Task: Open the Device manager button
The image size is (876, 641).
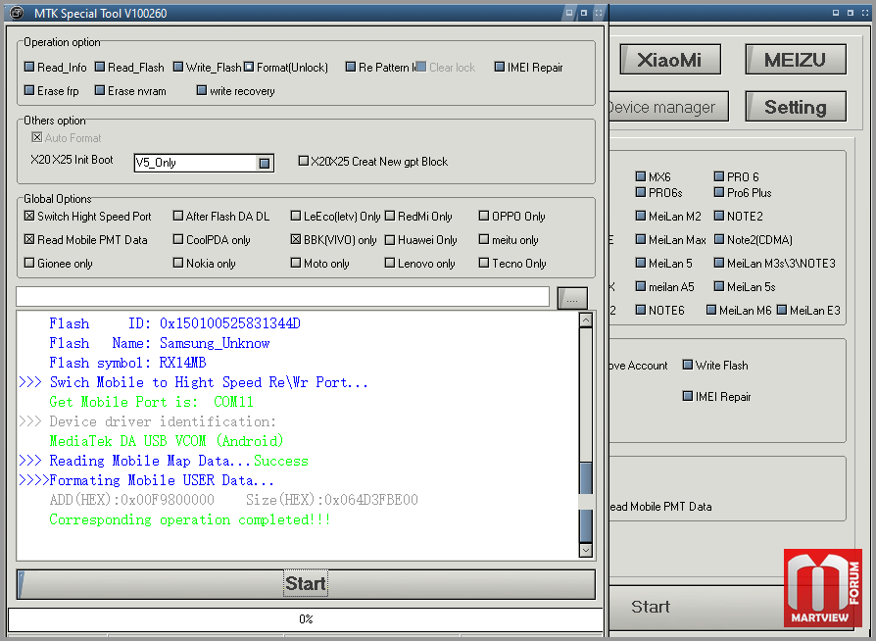Action: [x=668, y=107]
